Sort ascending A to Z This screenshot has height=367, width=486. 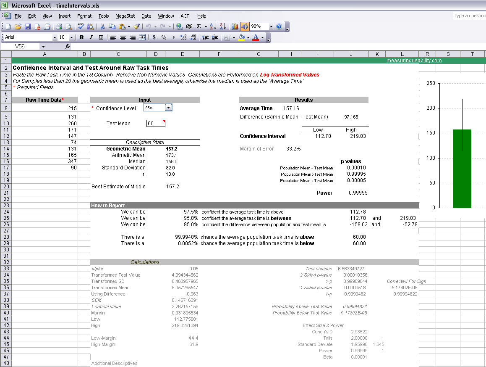[213, 27]
